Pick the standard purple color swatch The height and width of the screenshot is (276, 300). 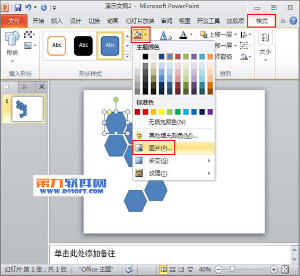click(x=210, y=111)
